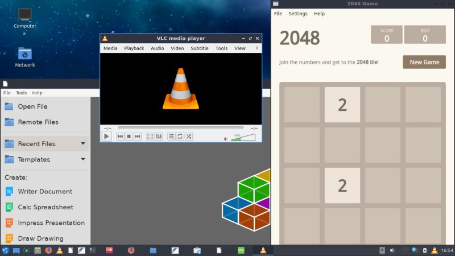455x256 pixels.
Task: Start a New Game in 2048
Action: 424,62
